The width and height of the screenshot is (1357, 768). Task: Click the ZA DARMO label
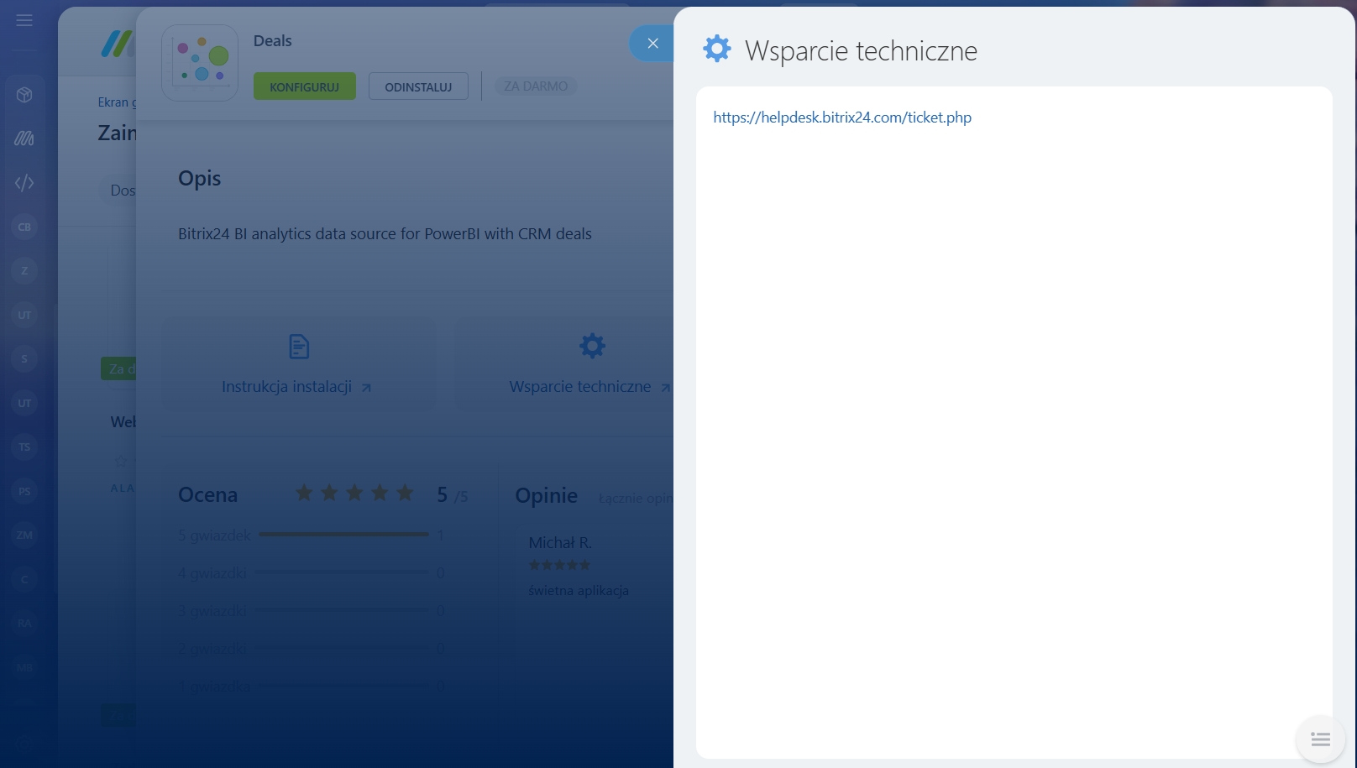(x=536, y=86)
